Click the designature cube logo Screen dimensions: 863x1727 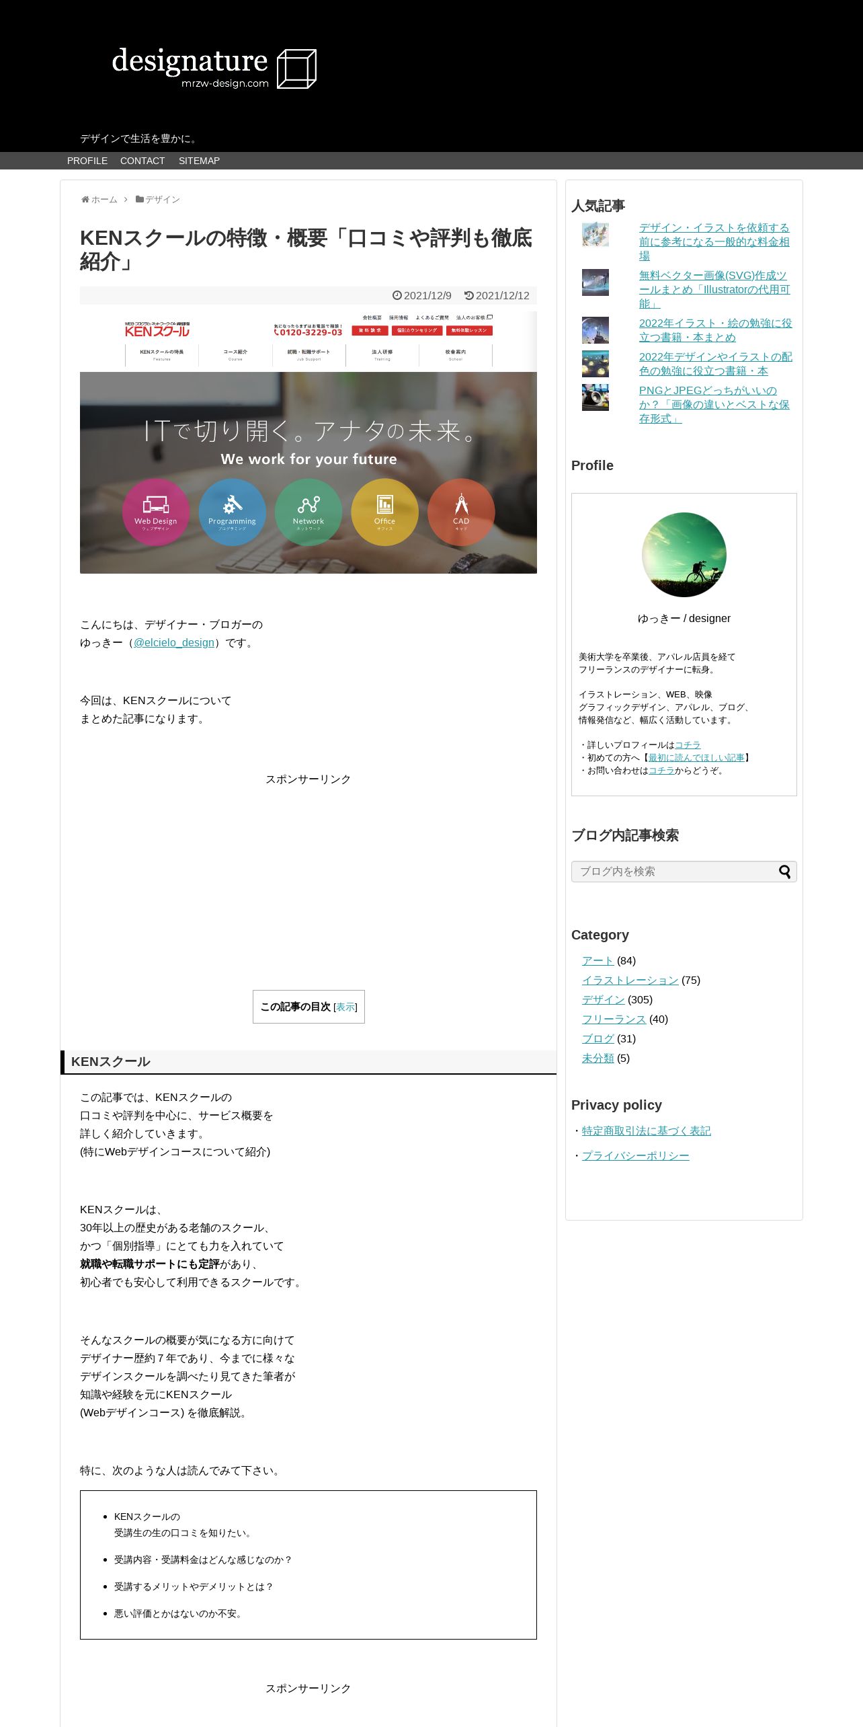296,69
